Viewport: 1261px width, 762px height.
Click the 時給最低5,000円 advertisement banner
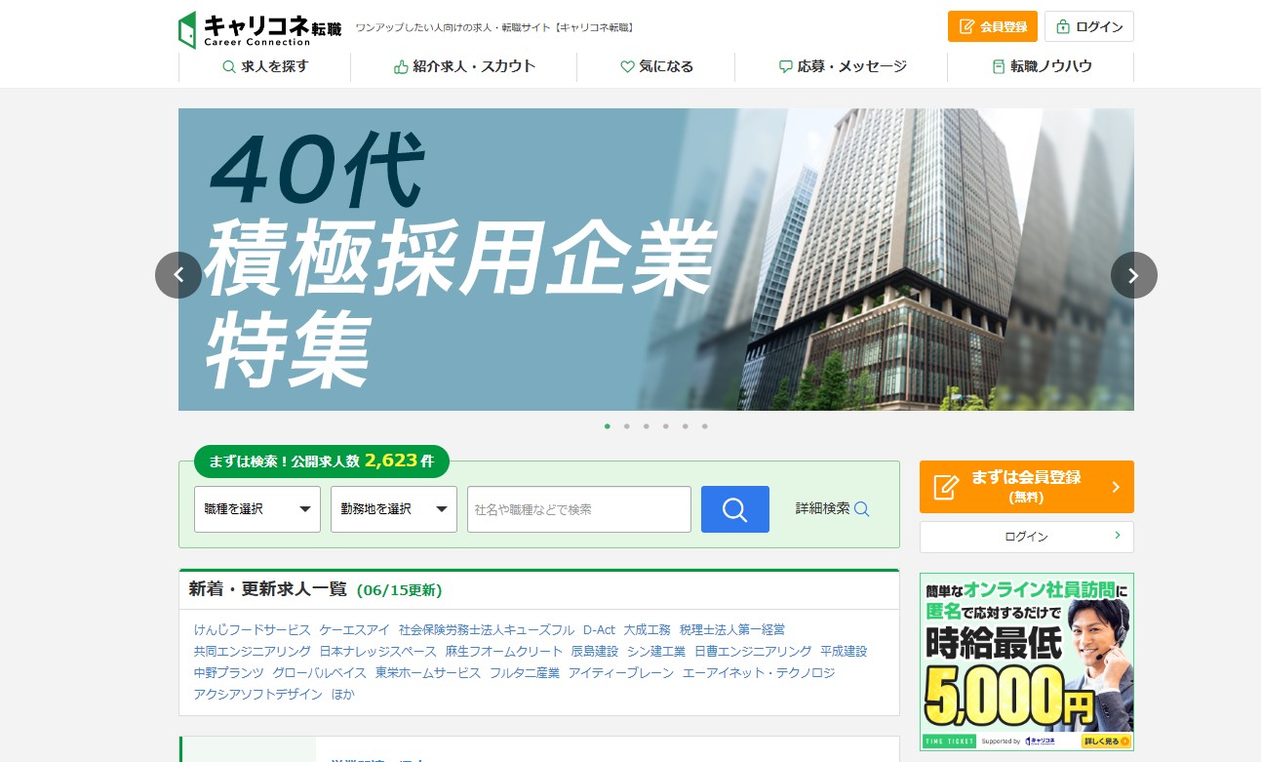click(1026, 662)
